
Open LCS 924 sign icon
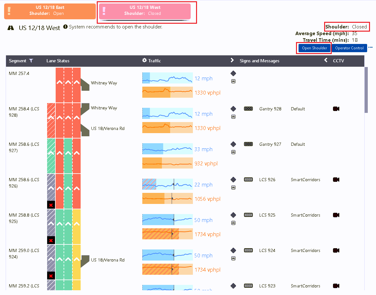coord(248,250)
